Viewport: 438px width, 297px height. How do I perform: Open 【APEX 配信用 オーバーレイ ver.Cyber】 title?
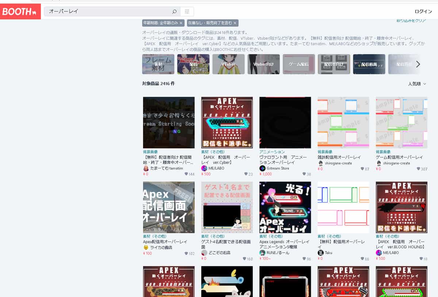tap(226, 160)
